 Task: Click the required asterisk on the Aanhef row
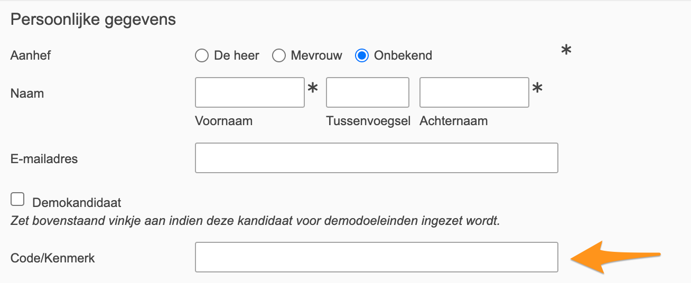566,52
